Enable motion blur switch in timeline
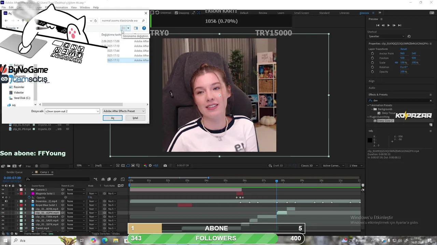 [115, 179]
